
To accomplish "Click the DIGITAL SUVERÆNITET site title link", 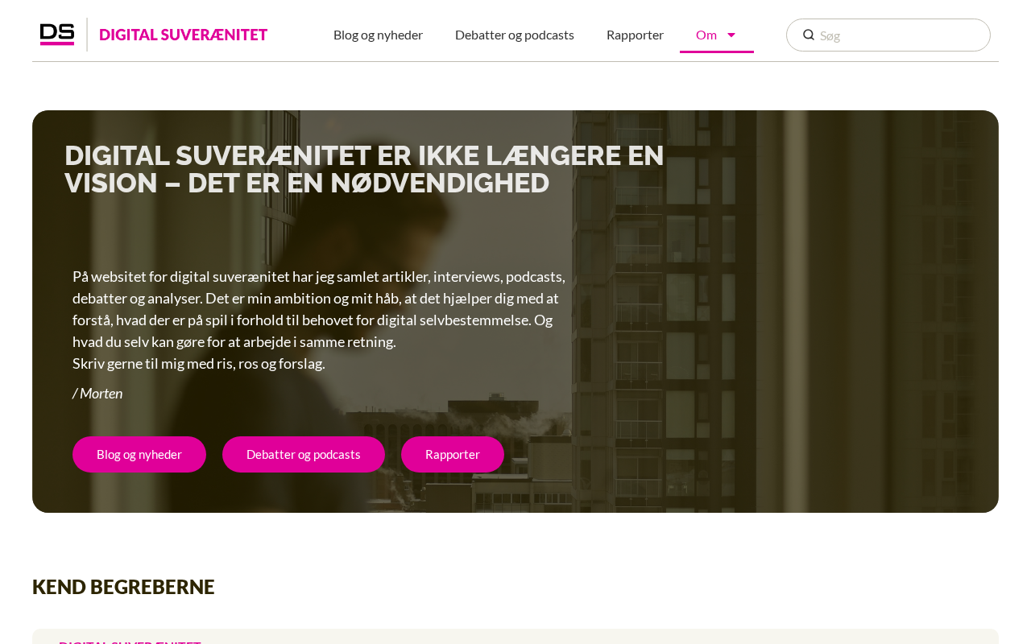I will click(x=183, y=35).
